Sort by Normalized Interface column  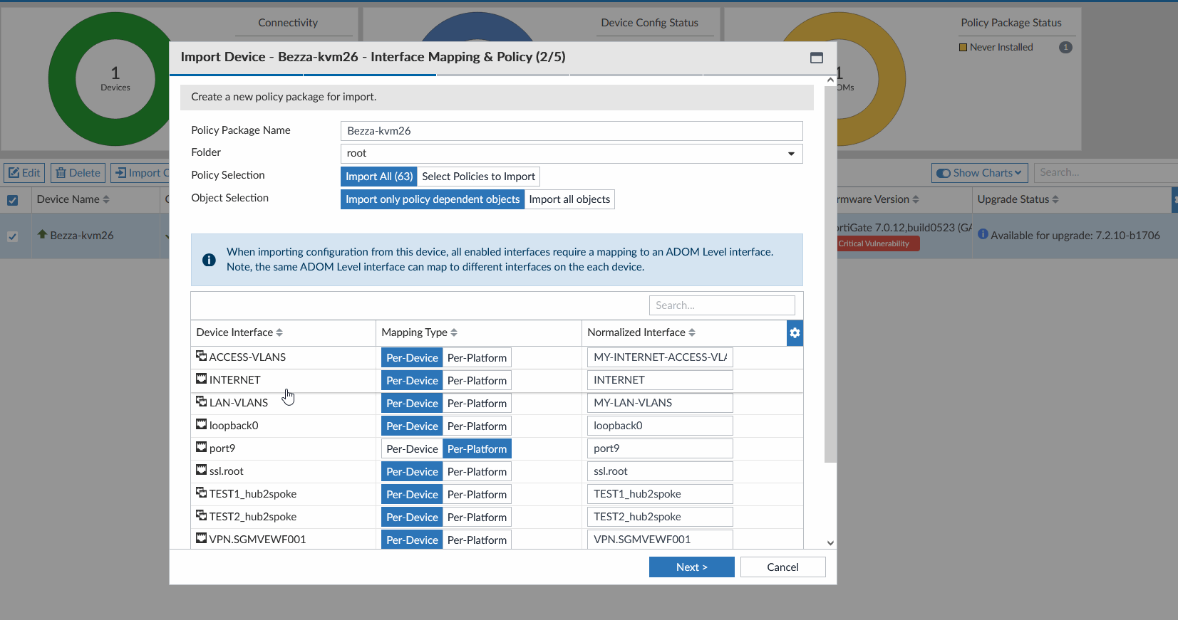click(692, 332)
